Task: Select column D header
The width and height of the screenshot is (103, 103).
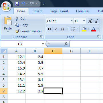Action: [x=71, y=51]
